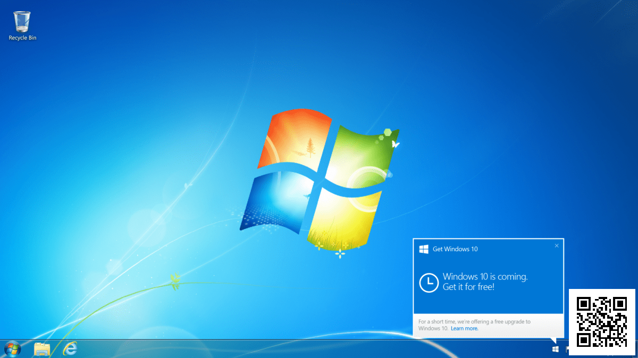Launch File Explorer from the taskbar
Image resolution: width=638 pixels, height=358 pixels.
click(x=42, y=349)
